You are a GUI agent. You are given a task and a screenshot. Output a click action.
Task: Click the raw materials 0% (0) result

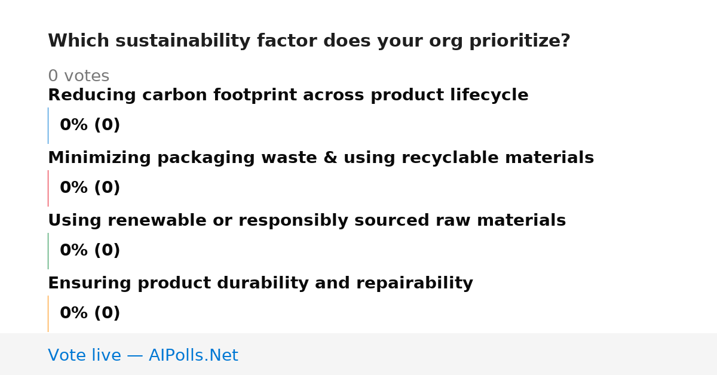pyautogui.click(x=90, y=251)
